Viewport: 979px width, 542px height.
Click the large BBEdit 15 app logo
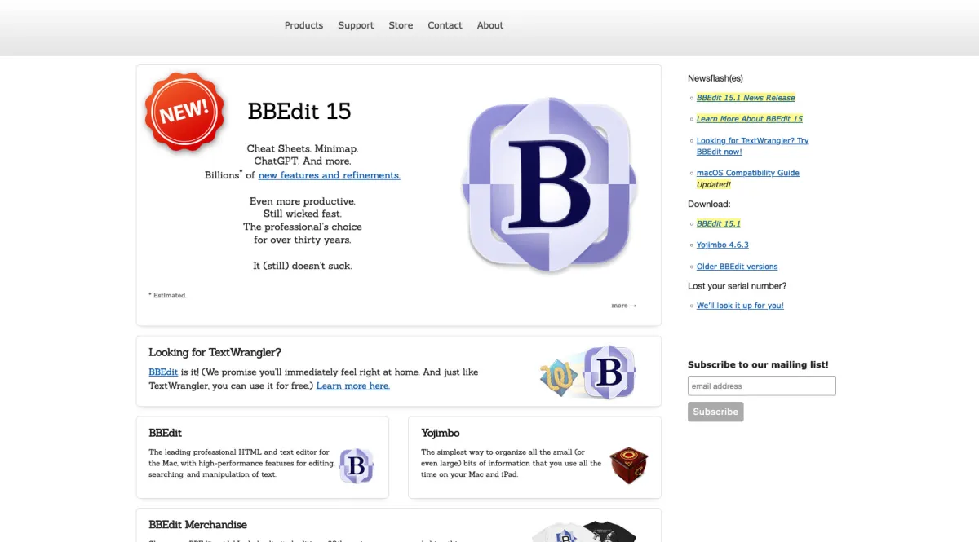[548, 184]
